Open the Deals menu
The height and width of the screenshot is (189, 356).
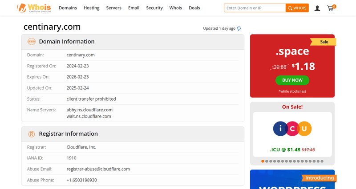pos(194,8)
